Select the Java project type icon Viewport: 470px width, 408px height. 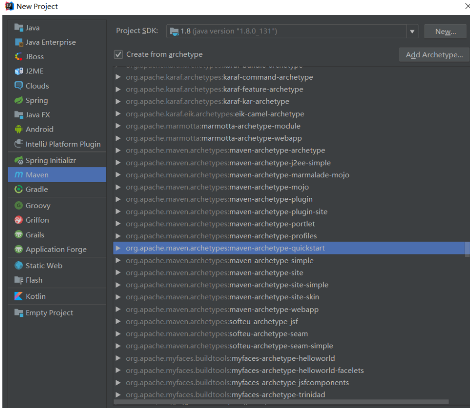19,28
